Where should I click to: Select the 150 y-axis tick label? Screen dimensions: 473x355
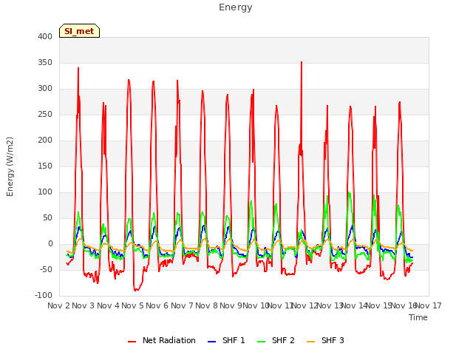coord(45,166)
